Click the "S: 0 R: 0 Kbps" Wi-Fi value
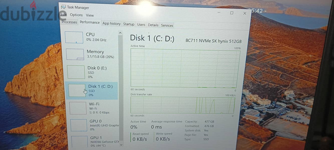Viewport: 334px width, 150px height. 99,112
